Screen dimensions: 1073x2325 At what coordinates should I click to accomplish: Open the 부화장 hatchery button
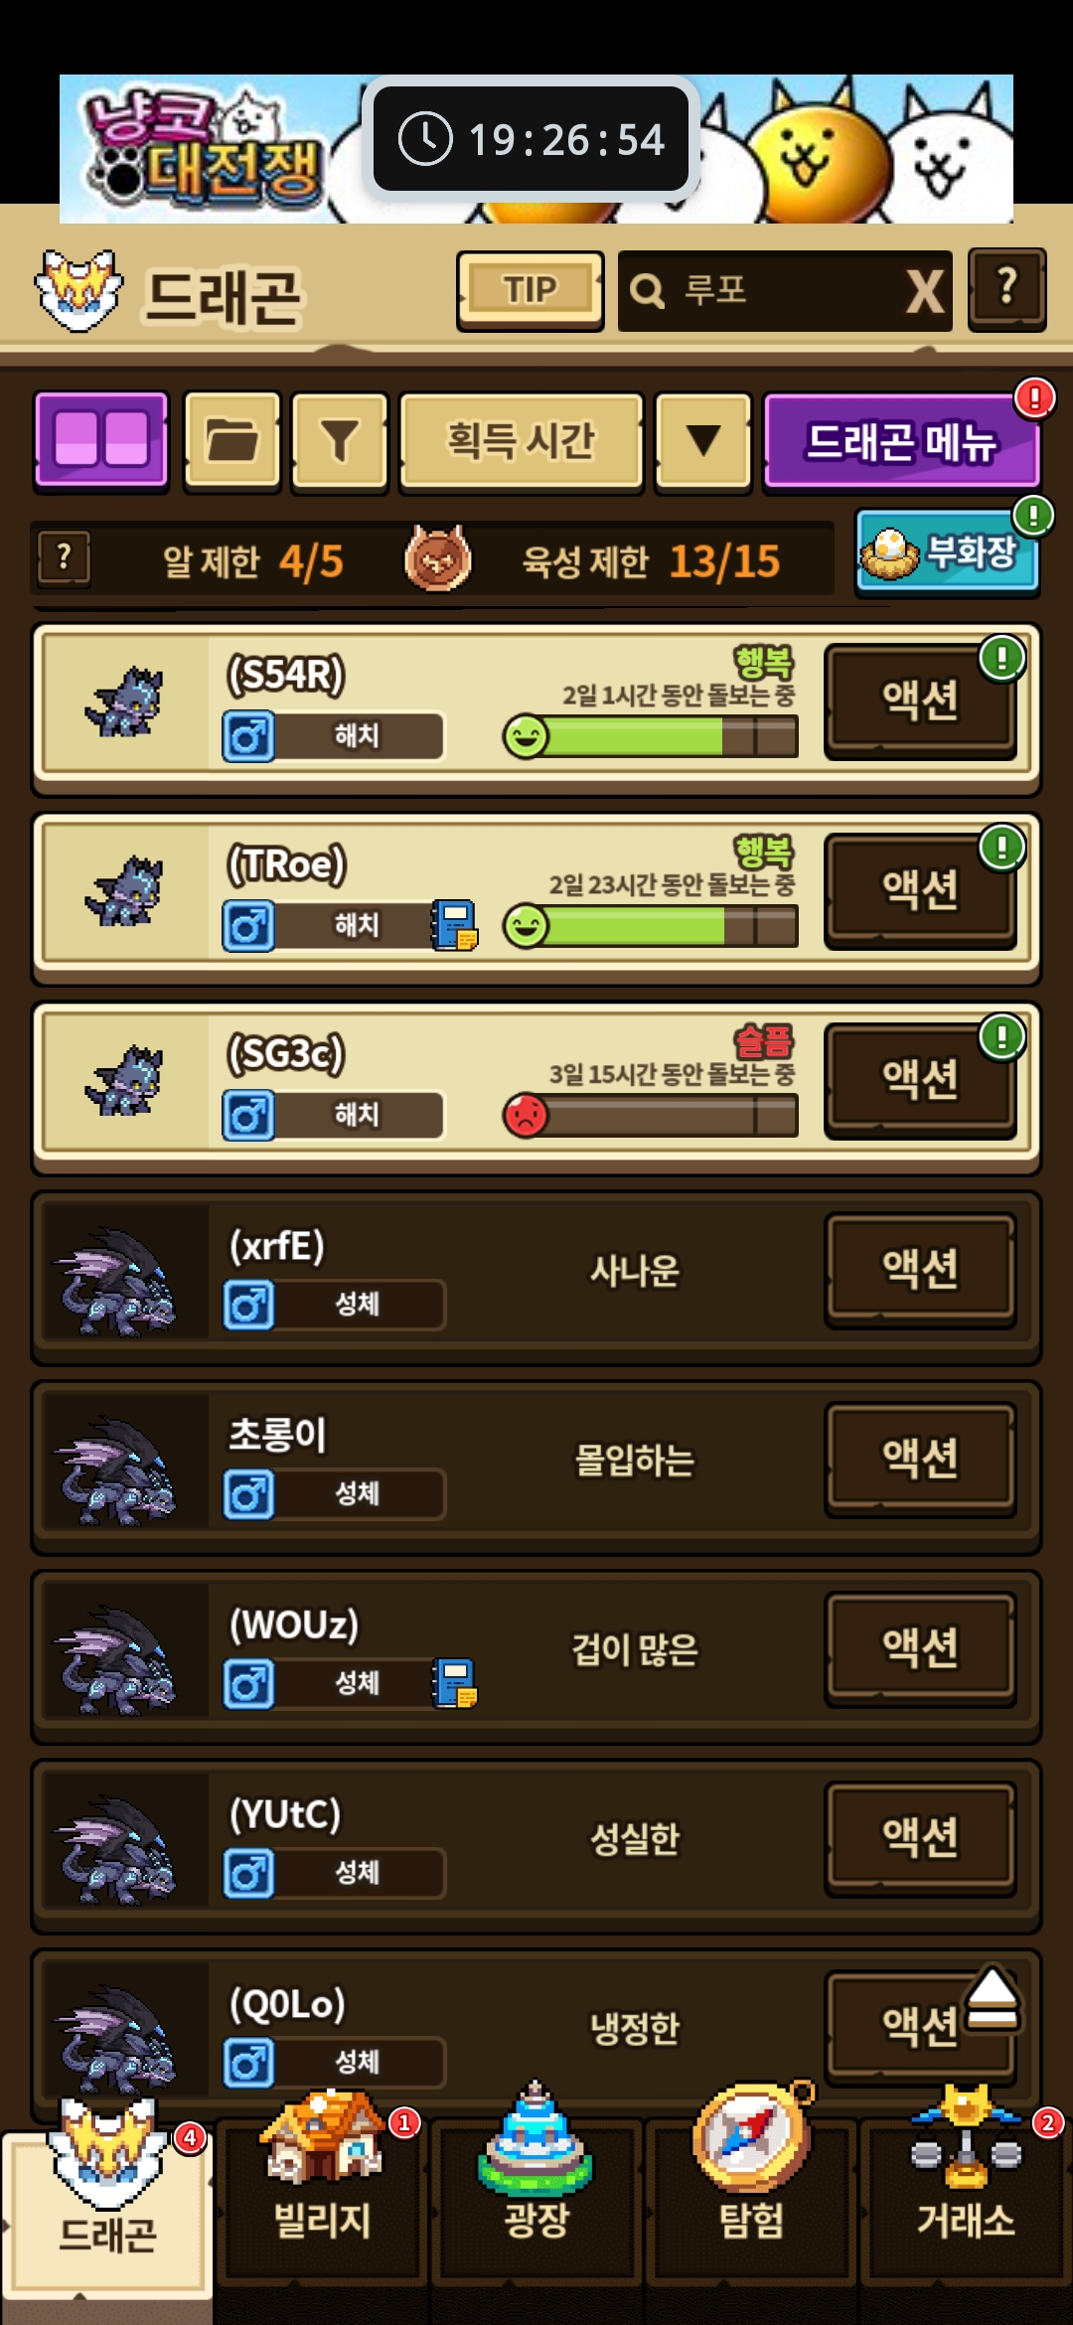point(947,551)
